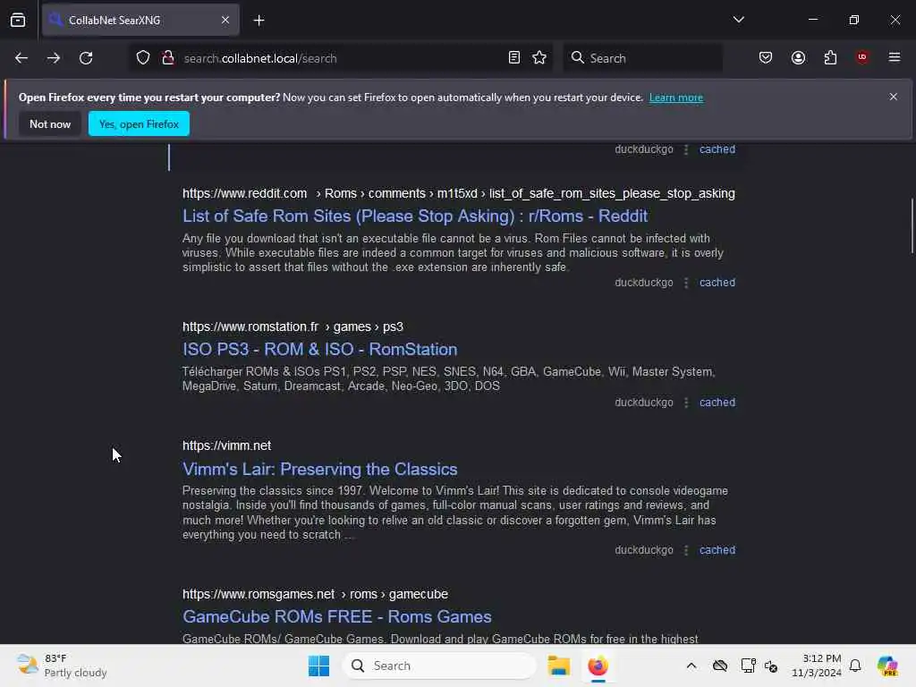
Task: Click the OneDrive cloud tray icon
Action: pyautogui.click(x=720, y=666)
